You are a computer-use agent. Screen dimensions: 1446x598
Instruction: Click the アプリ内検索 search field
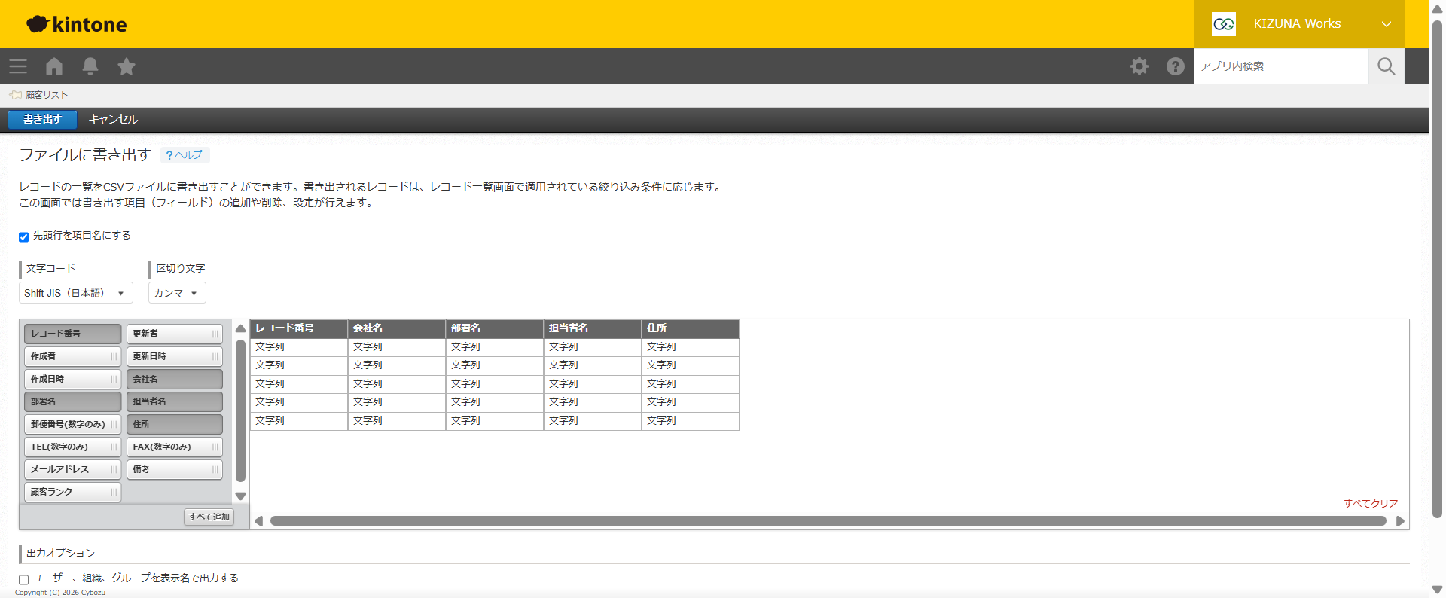pyautogui.click(x=1281, y=66)
